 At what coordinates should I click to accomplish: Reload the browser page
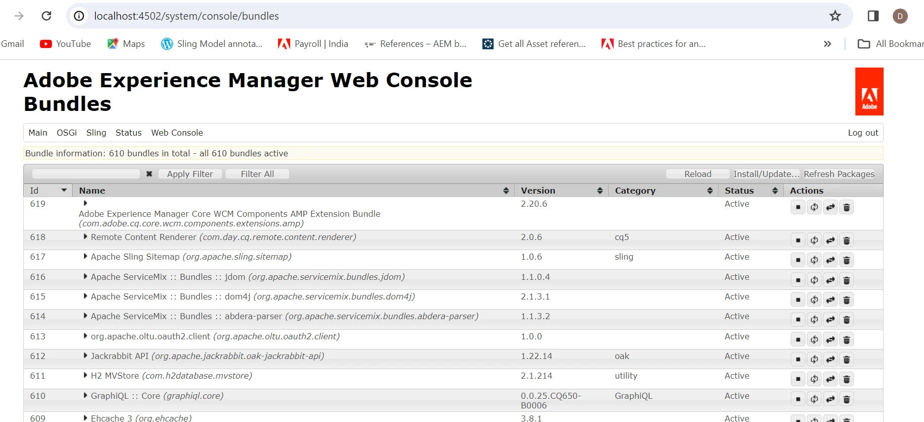(x=46, y=16)
